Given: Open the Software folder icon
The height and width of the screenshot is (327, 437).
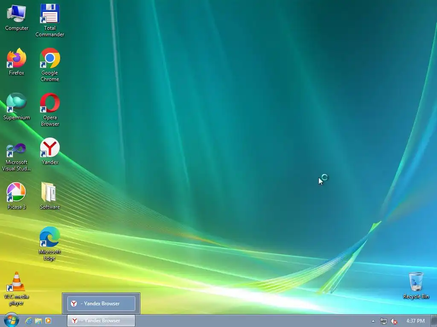Looking at the screenshot, I should pyautogui.click(x=50, y=196).
